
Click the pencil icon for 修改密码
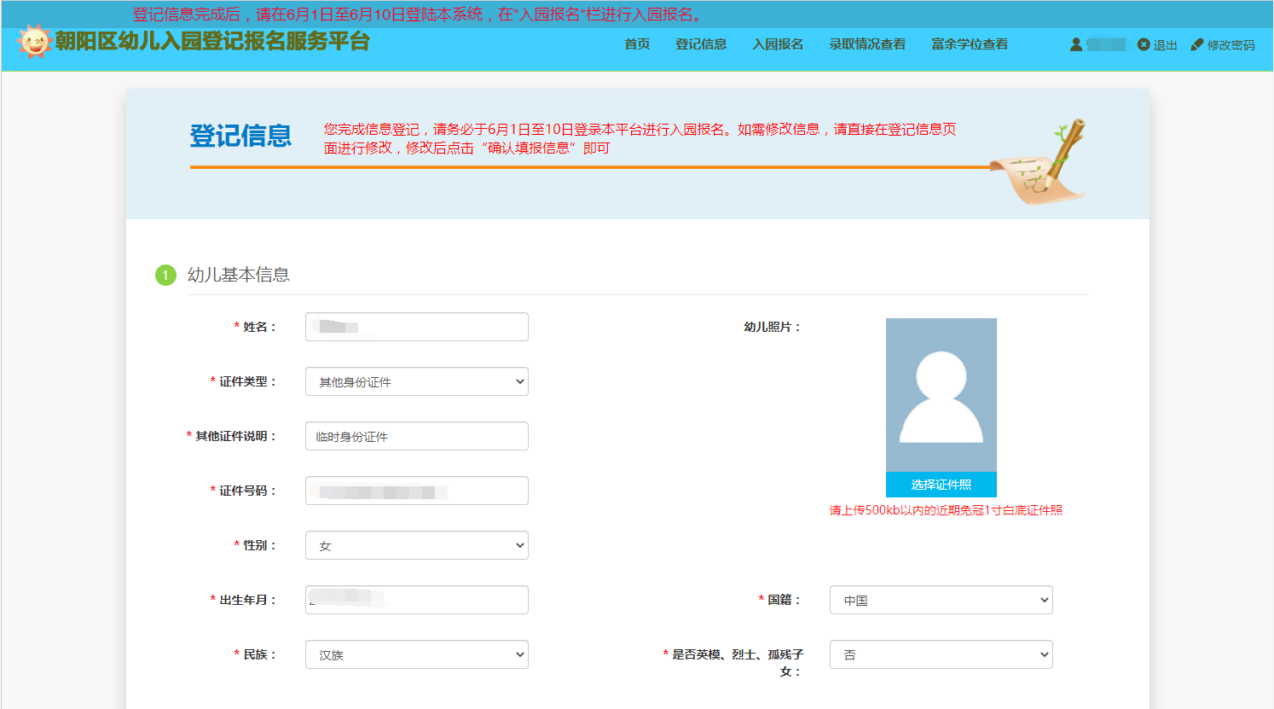(1197, 44)
